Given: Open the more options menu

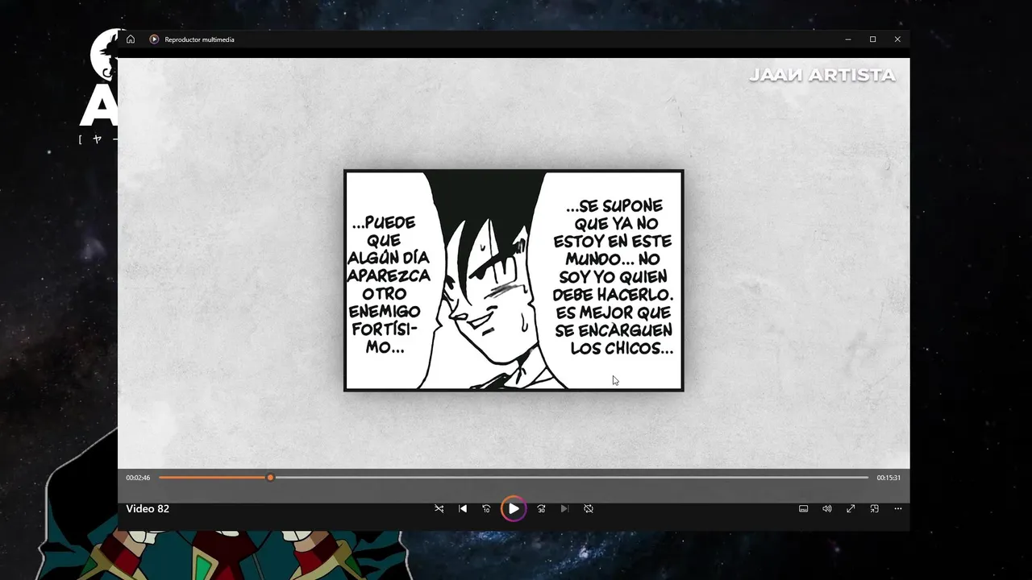Looking at the screenshot, I should 898,509.
